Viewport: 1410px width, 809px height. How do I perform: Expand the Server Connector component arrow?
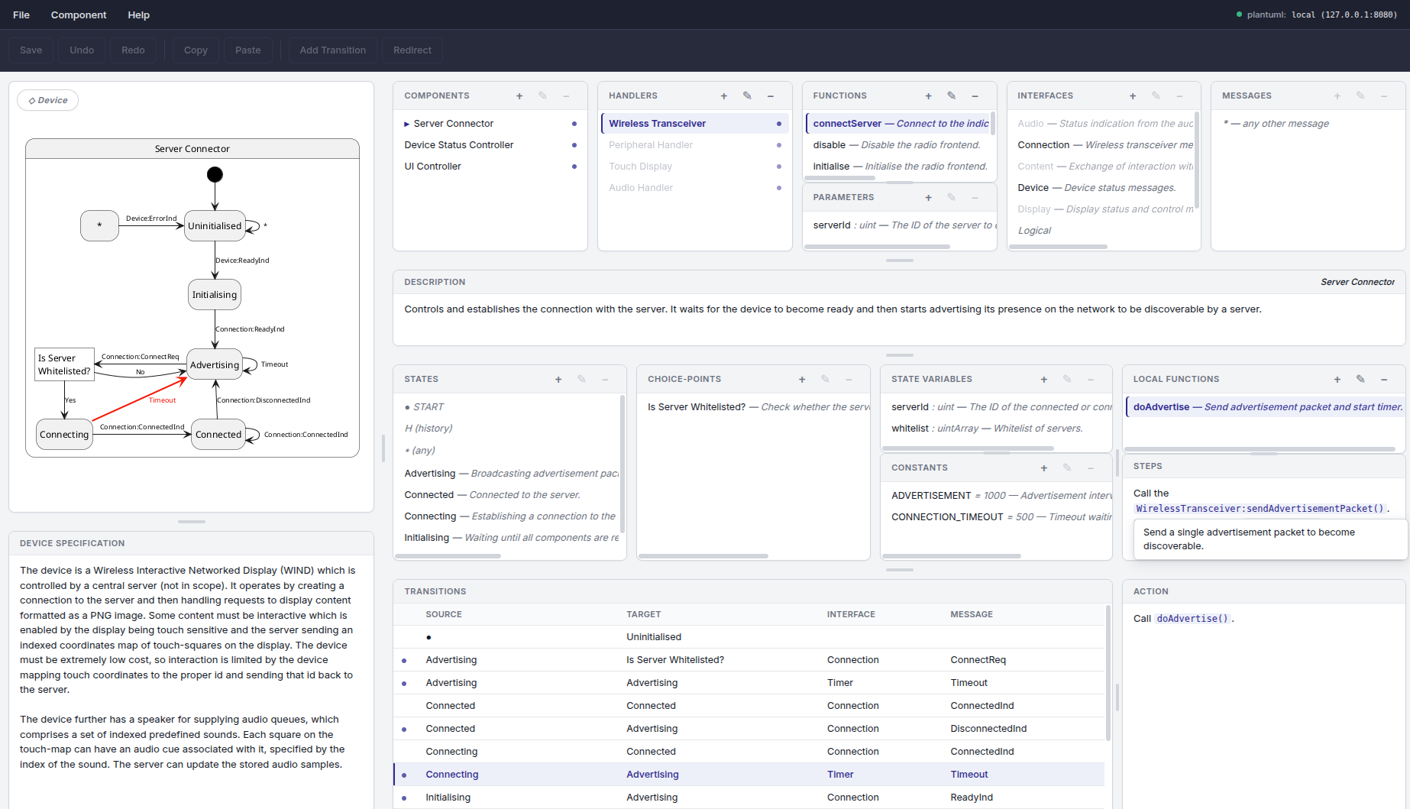407,124
